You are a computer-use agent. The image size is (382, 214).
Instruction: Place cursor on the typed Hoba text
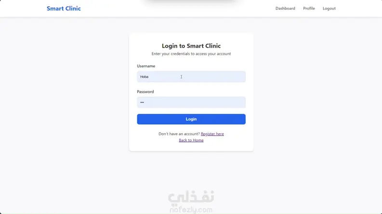pyautogui.click(x=144, y=76)
